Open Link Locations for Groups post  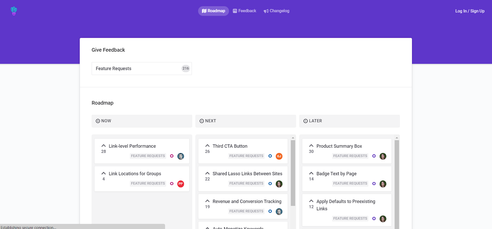(x=135, y=174)
